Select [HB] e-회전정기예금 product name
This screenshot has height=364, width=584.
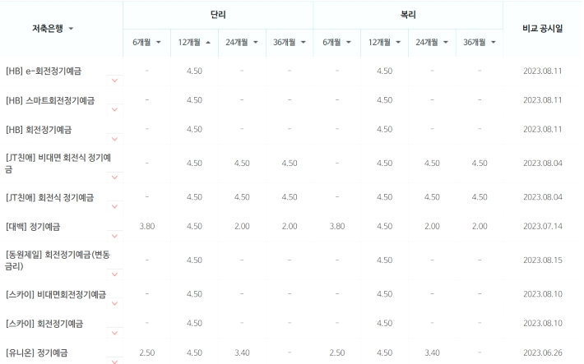44,71
